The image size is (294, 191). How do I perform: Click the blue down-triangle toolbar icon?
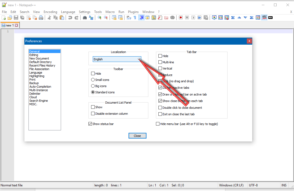[245, 18]
